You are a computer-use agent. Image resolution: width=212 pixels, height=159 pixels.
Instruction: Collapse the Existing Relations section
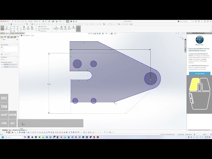[x=18, y=45]
